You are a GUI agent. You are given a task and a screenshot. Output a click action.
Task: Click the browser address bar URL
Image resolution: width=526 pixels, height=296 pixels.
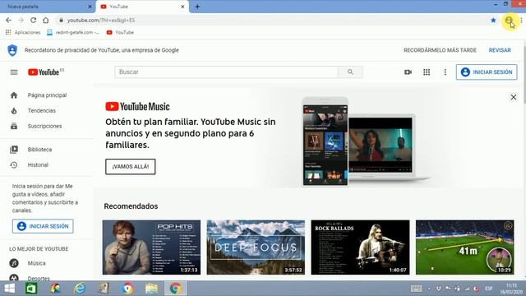[x=101, y=20]
